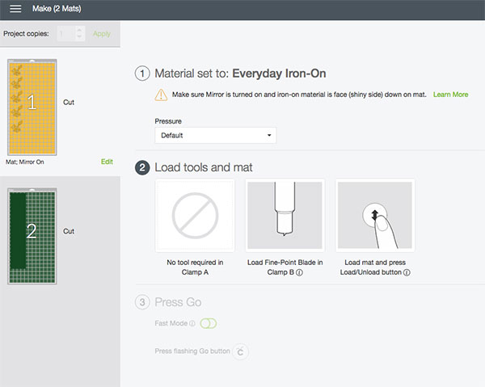The image size is (485, 387).
Task: Click 'Material set to: Everyday Iron-On' heading
Action: click(x=240, y=74)
